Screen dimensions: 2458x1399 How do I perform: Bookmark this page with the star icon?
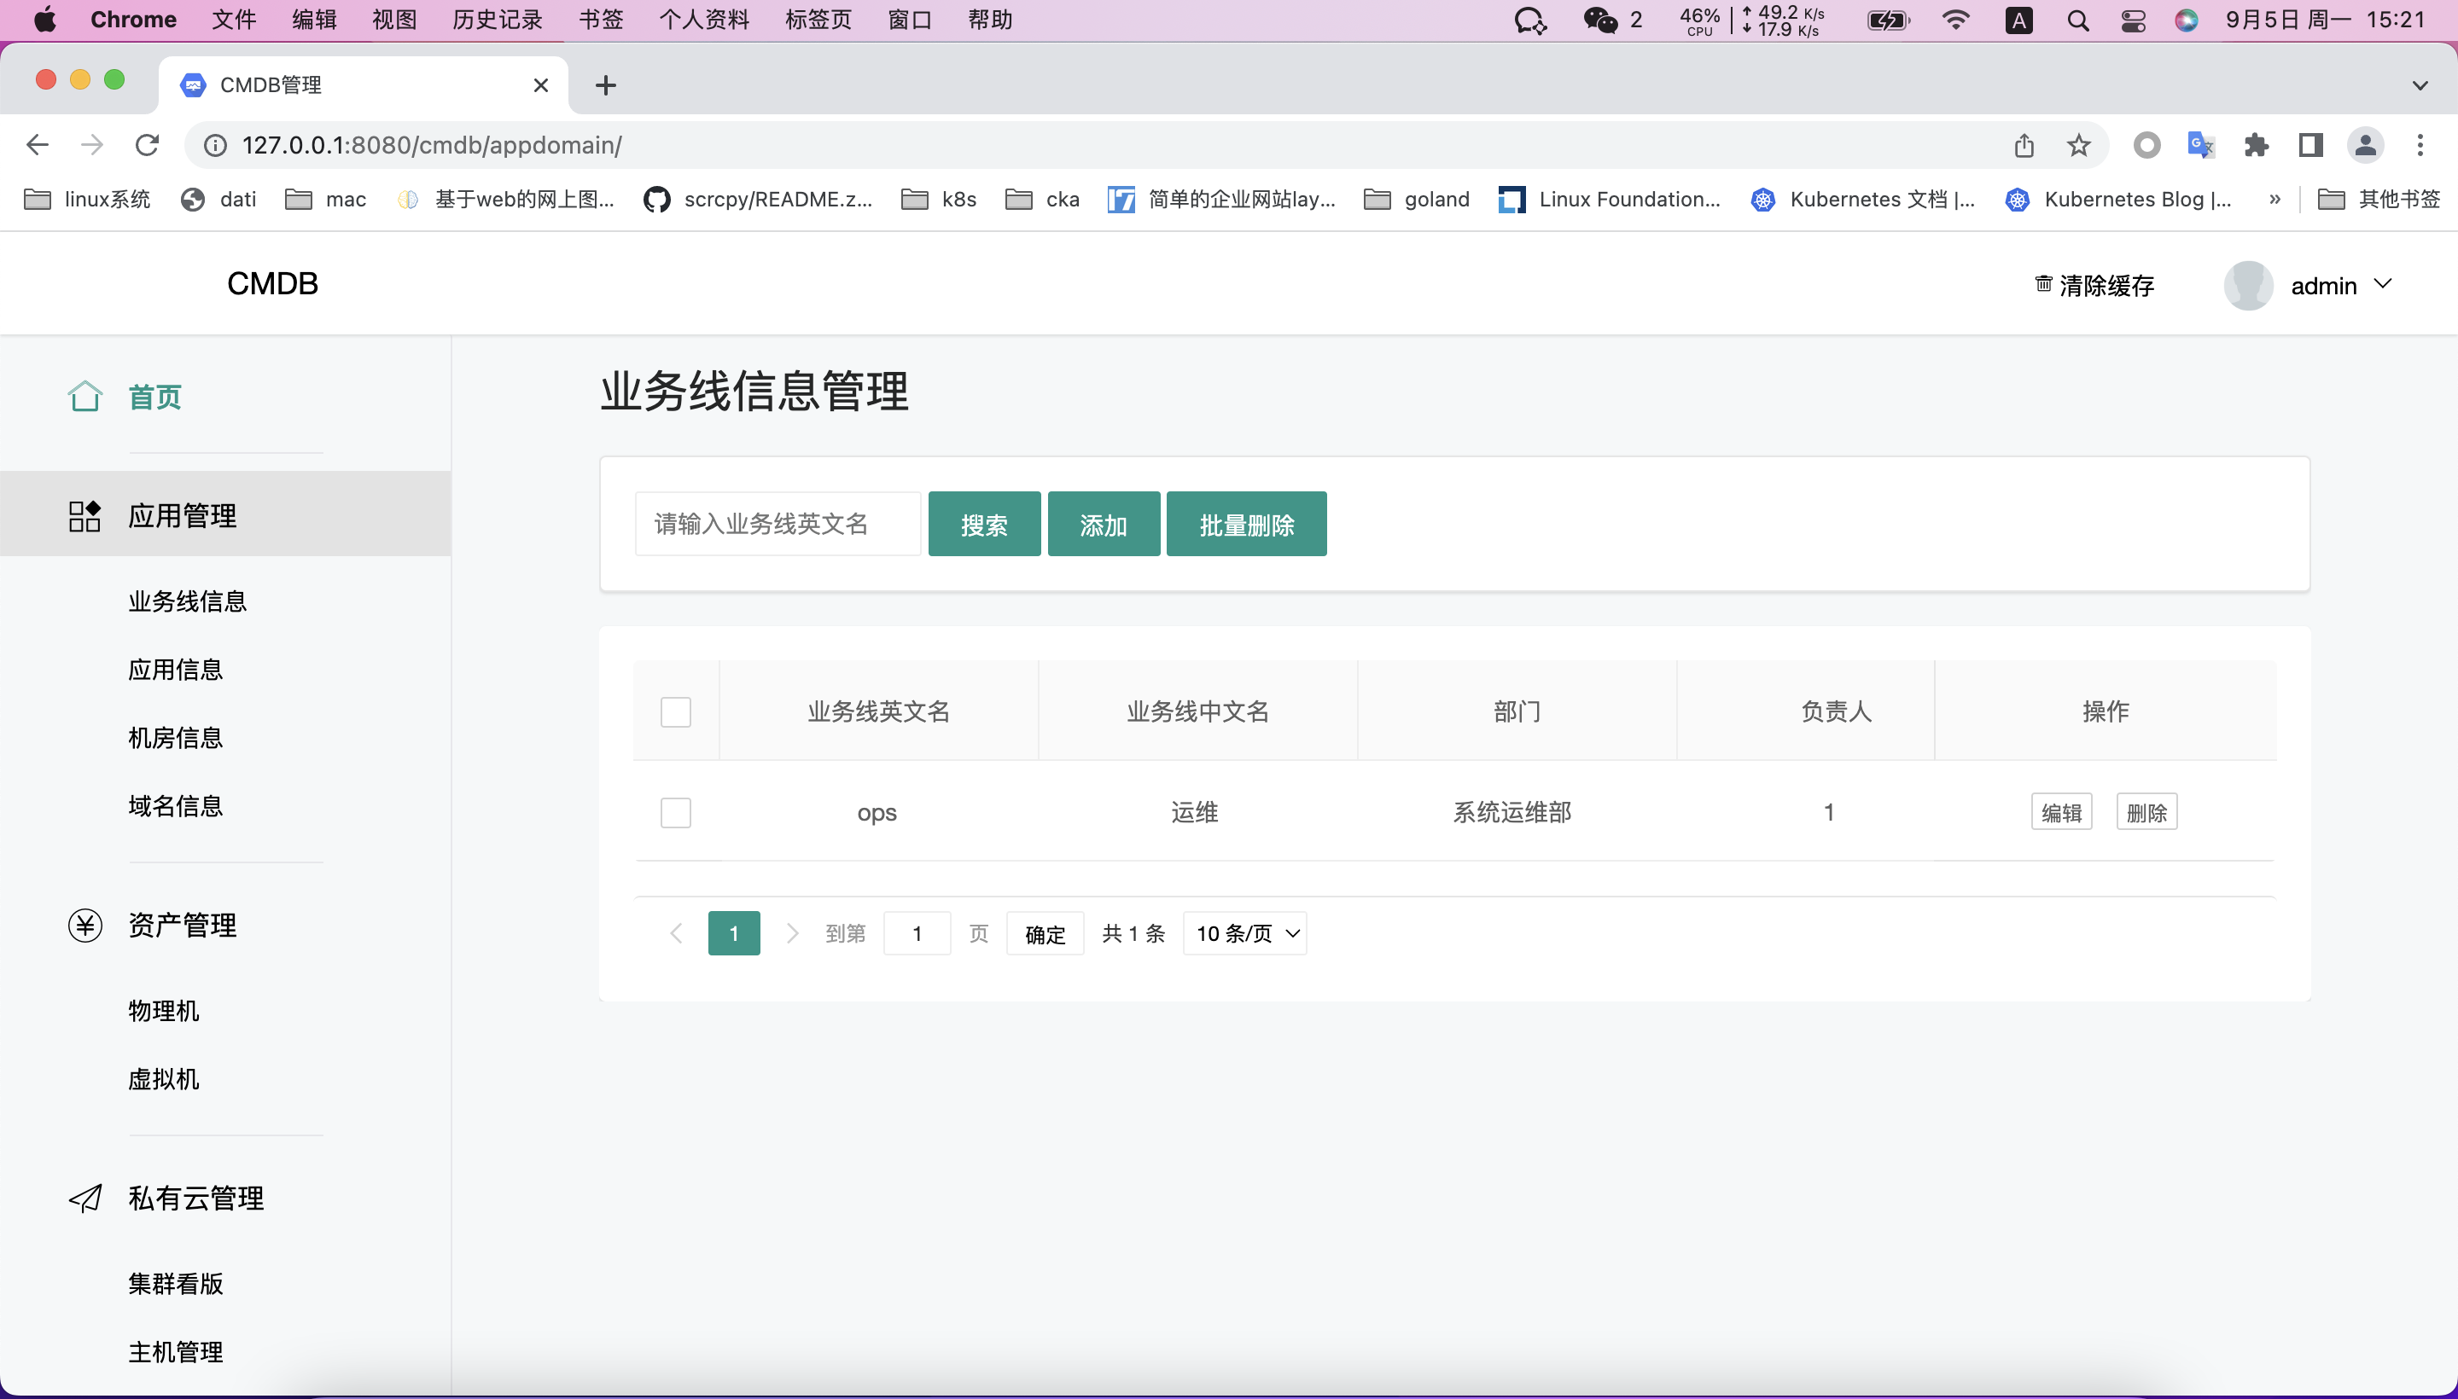pyautogui.click(x=2079, y=145)
